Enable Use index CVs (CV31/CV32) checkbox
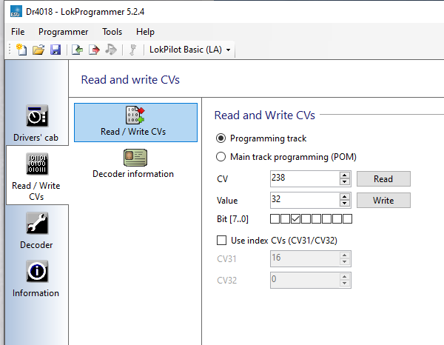The height and width of the screenshot is (345, 444). point(221,240)
